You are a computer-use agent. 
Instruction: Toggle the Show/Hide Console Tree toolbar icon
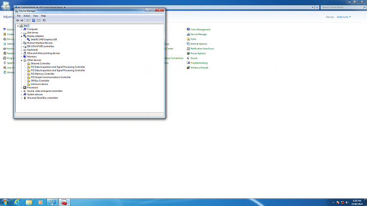(x=28, y=21)
